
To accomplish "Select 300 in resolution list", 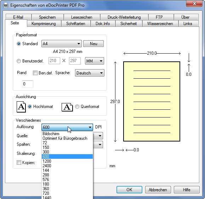I will tap(67, 152).
